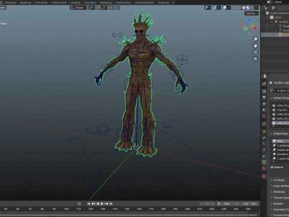This screenshot has width=289, height=217.
Task: Collapse the Vertex Groups panel
Action: tap(272, 98)
